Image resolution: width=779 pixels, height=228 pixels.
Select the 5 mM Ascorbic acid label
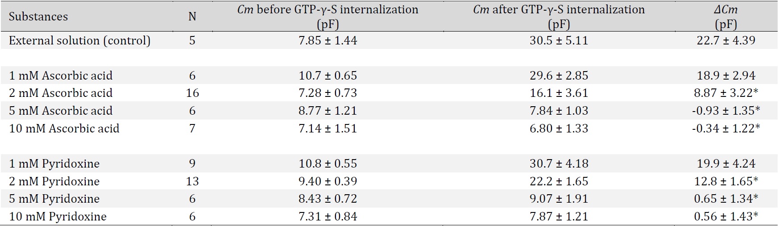tap(61, 111)
